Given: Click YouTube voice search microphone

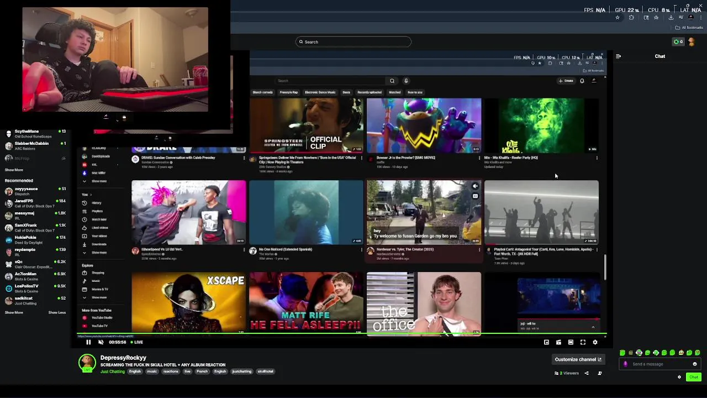Looking at the screenshot, I should coord(406,81).
